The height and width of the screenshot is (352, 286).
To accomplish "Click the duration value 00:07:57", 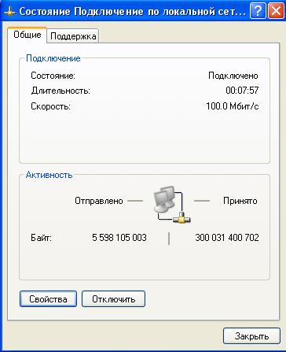I will (242, 91).
